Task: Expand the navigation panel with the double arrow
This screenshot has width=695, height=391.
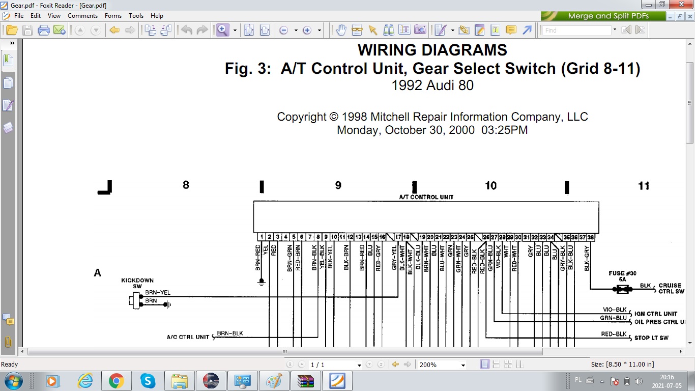Action: [12, 43]
